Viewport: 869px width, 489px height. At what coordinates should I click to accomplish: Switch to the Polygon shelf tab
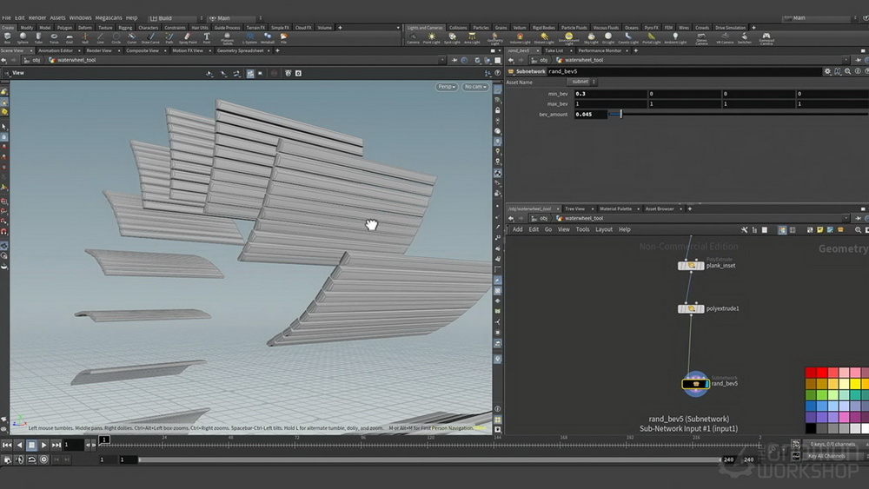(64, 28)
